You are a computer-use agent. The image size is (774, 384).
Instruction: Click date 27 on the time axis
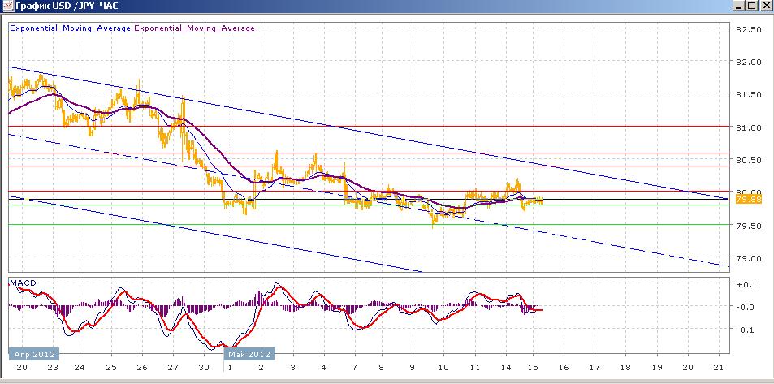point(174,368)
